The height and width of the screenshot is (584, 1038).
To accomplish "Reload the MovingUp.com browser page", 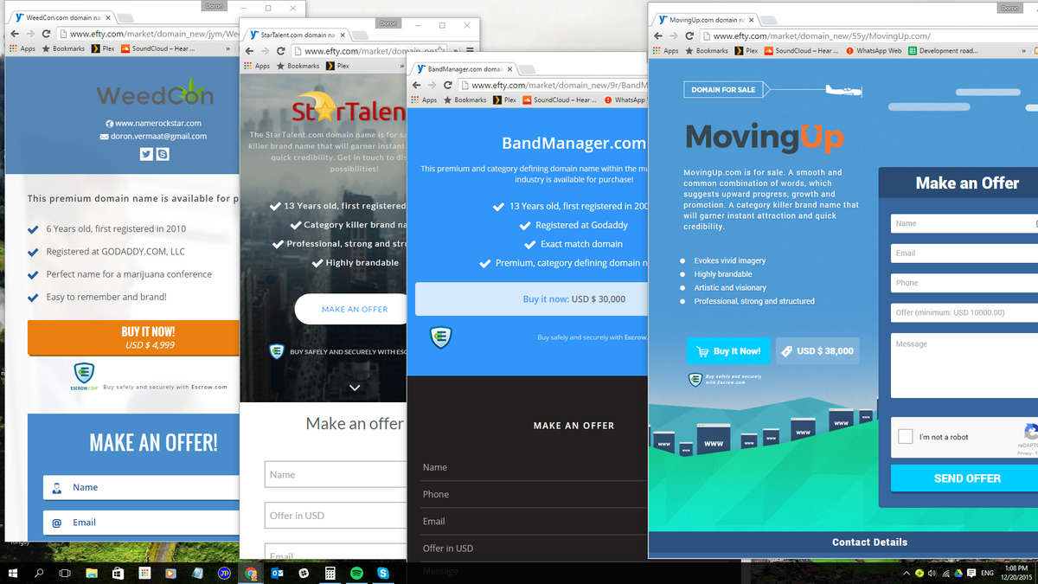I will pos(689,35).
